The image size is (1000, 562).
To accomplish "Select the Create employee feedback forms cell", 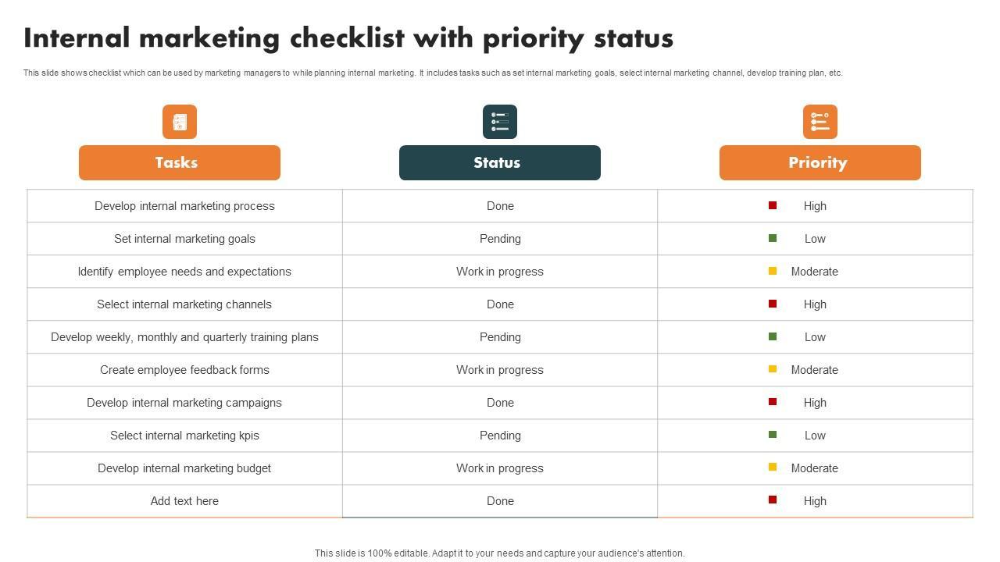I will 184,370.
